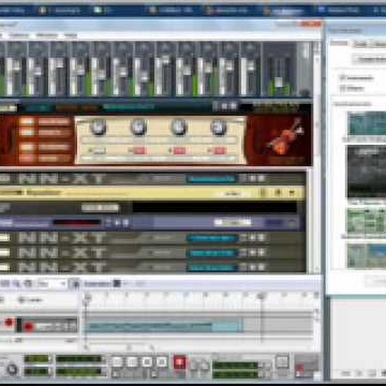Click the last knob on the violin device
Screen dimensions: 386x386
click(219, 127)
